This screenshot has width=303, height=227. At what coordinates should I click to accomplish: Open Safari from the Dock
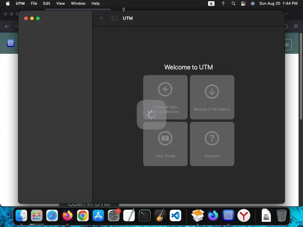point(52,215)
